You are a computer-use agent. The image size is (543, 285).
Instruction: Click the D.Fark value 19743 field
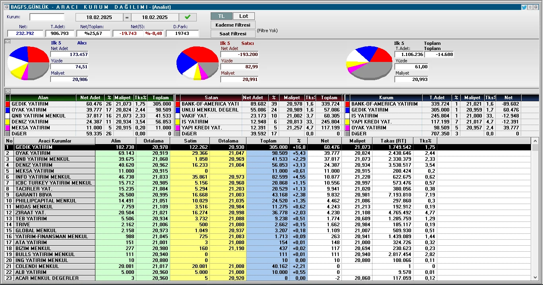[182, 34]
